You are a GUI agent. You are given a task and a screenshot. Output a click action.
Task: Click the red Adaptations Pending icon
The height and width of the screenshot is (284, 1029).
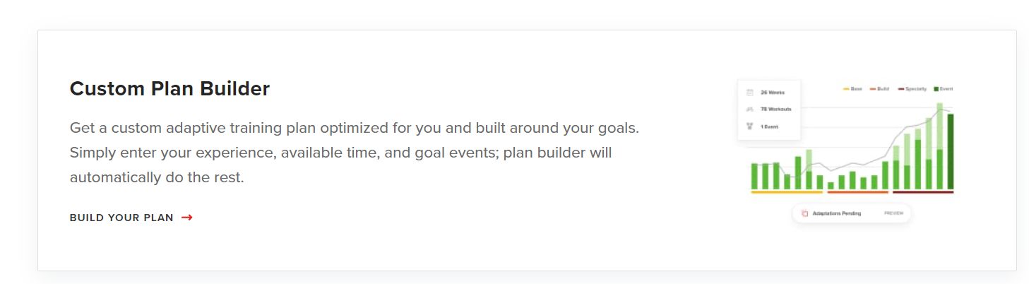[804, 213]
